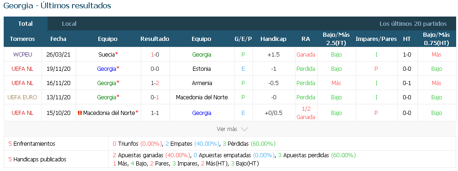Click the 1-2 result against Armenia
Screen dimensions: 458x171
pyautogui.click(x=155, y=83)
